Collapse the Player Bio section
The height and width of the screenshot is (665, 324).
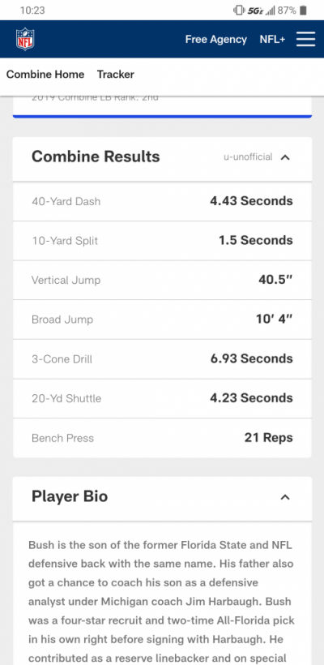285,497
